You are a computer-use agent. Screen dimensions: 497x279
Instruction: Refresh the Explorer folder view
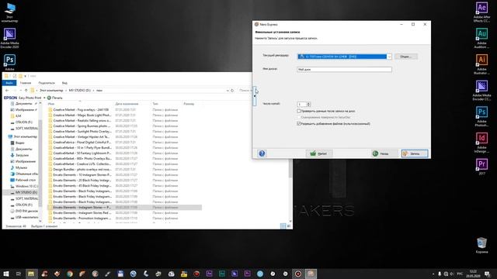click(x=232, y=91)
